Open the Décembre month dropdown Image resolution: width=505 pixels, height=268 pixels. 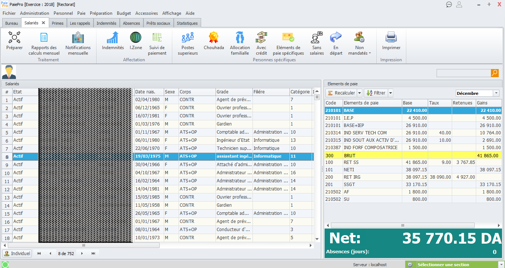pyautogui.click(x=496, y=93)
